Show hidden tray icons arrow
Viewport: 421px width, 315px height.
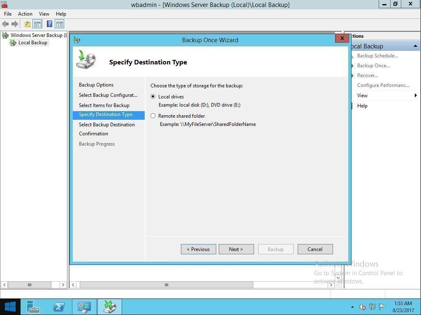click(x=352, y=307)
